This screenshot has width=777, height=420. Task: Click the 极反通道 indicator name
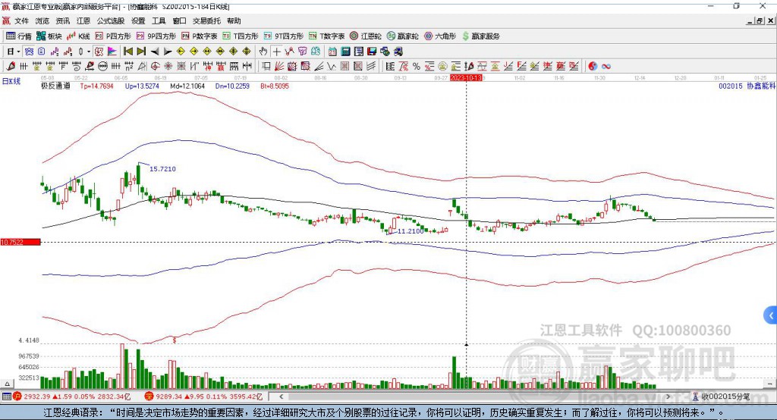click(55, 86)
